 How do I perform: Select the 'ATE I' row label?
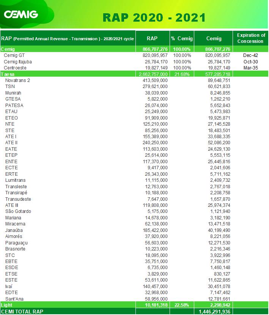coord(11,136)
